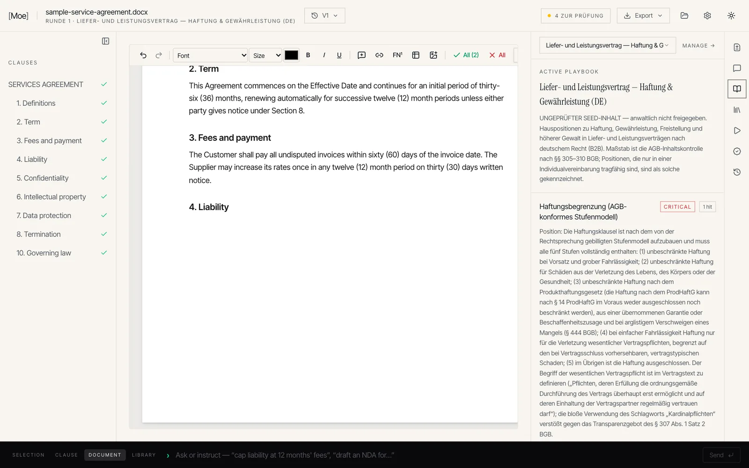This screenshot has width=749, height=468.
Task: Open the playbook selector dropdown
Action: point(608,45)
